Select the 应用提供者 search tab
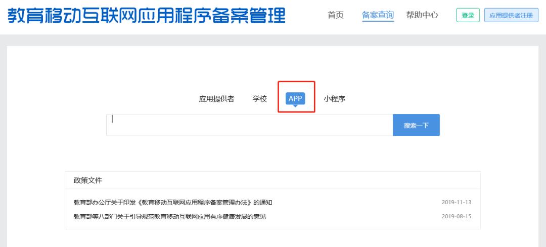The height and width of the screenshot is (247, 546). coord(216,99)
